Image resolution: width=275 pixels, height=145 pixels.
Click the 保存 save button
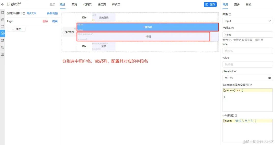coord(210,5)
